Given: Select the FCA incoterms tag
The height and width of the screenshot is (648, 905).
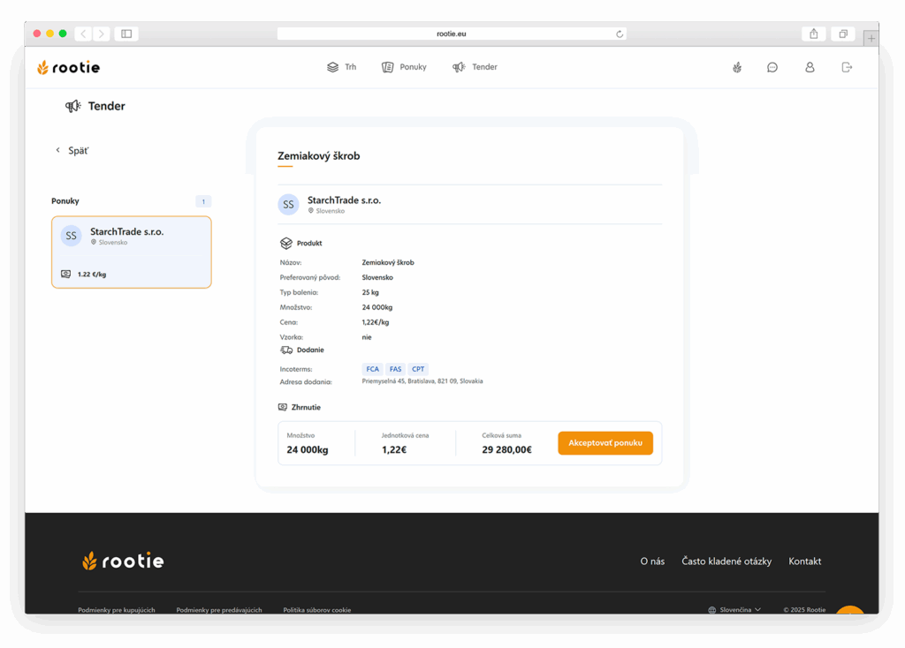Looking at the screenshot, I should (x=372, y=369).
